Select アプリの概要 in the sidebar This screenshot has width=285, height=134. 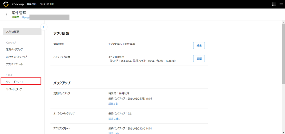pos(22,32)
